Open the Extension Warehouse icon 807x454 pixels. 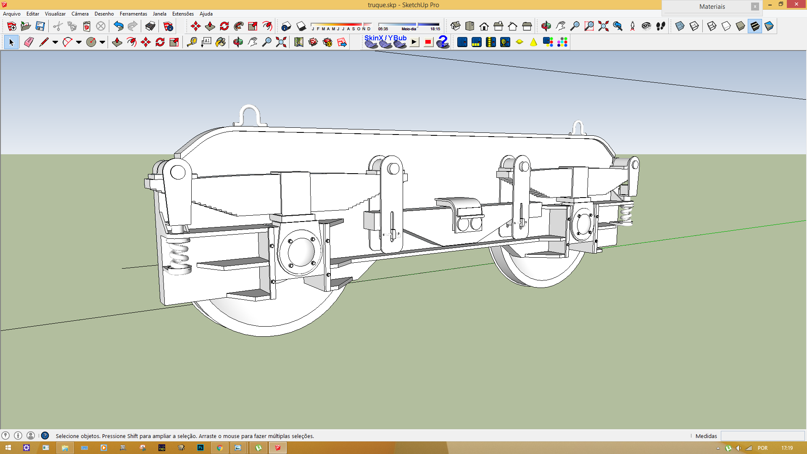327,42
